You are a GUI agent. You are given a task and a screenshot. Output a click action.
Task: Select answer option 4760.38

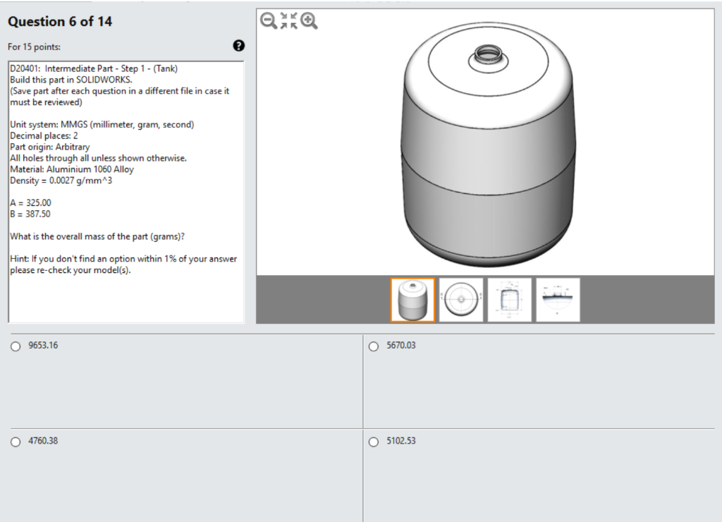pyautogui.click(x=16, y=442)
